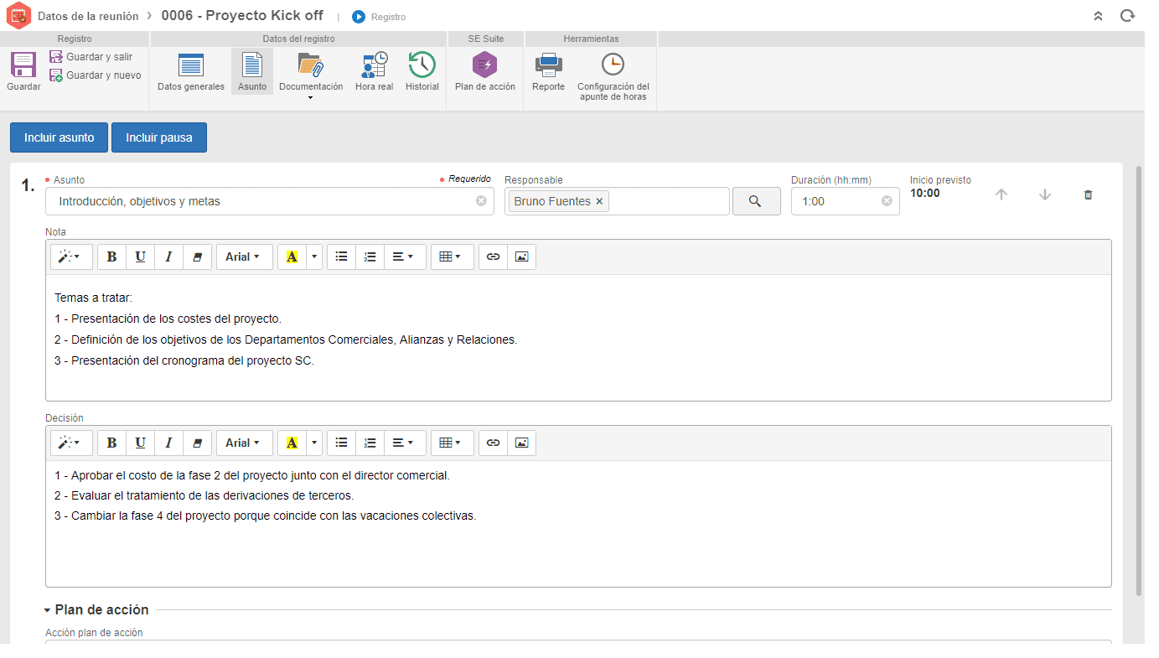Toggle italic in Decisión editor
This screenshot has height=658, width=1159.
pyautogui.click(x=168, y=443)
